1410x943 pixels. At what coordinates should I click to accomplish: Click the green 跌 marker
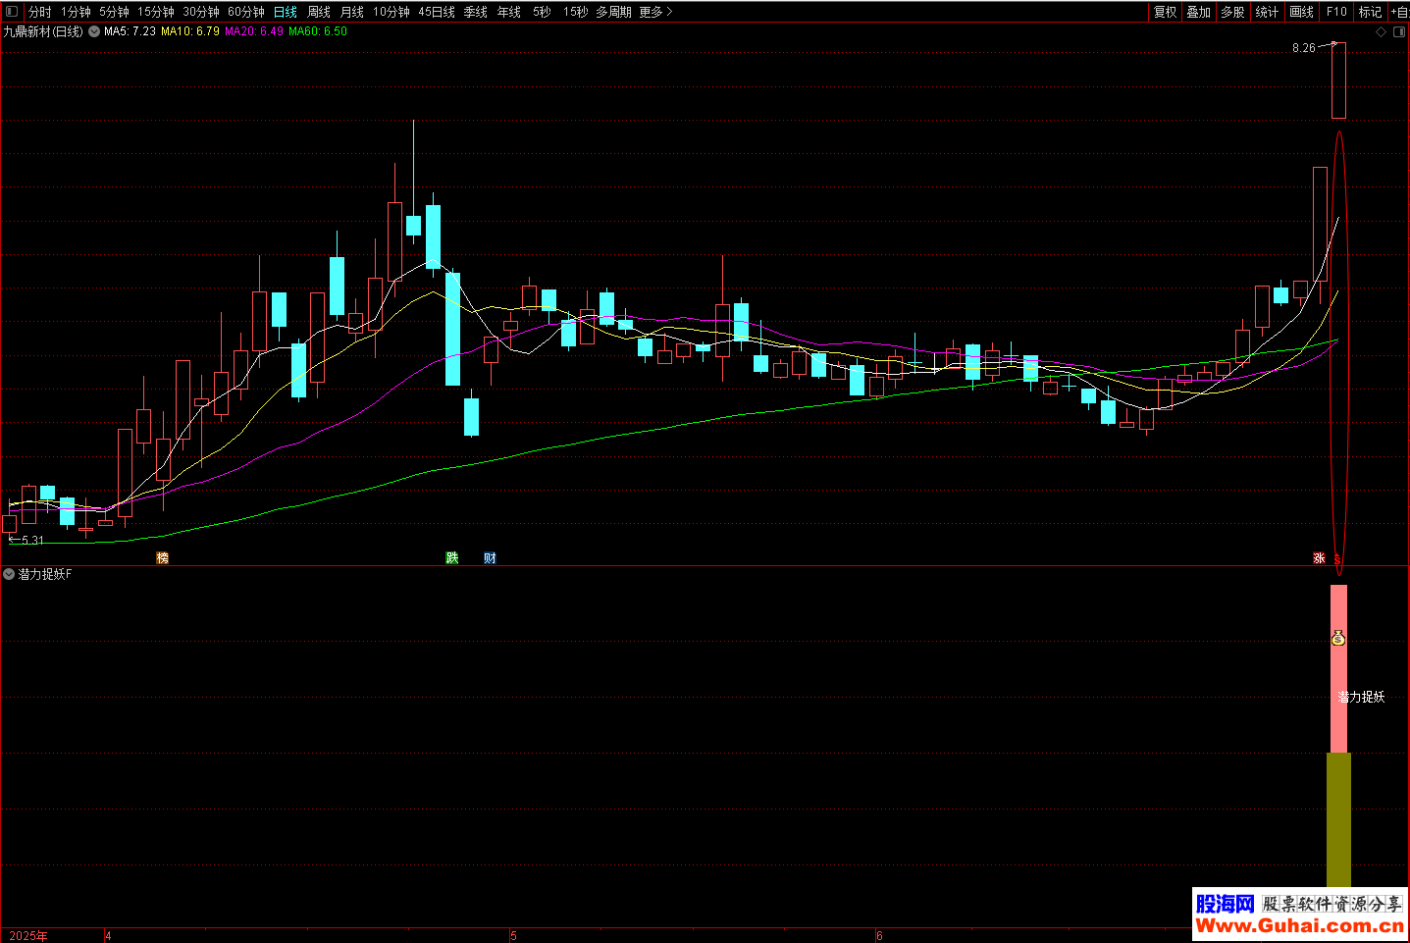452,558
